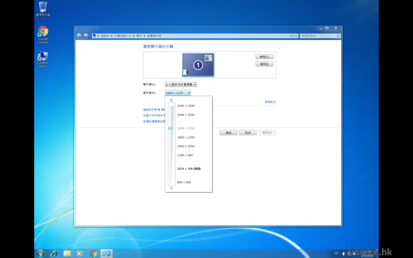Click the search magnifier icon
The image size is (413, 258).
(x=338, y=36)
